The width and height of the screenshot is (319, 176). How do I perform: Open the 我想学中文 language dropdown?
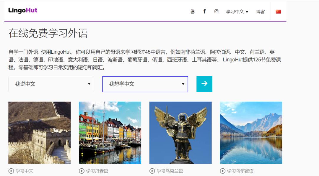tap(145, 84)
